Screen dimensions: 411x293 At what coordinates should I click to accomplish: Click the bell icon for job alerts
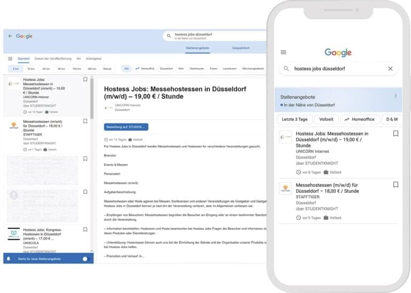[x=9, y=259]
